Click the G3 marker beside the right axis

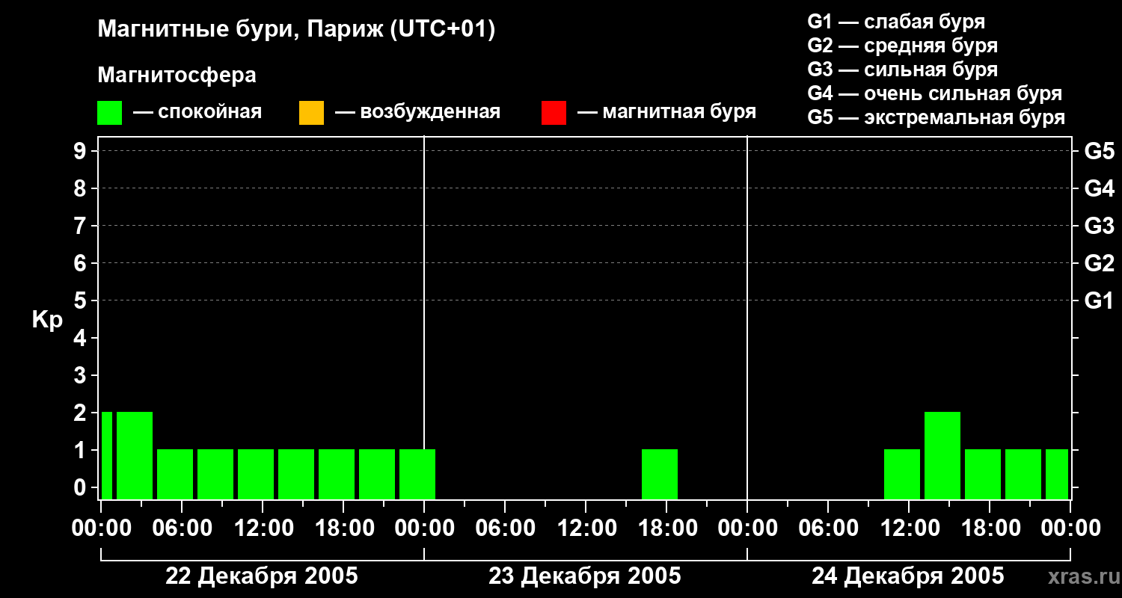(1099, 226)
